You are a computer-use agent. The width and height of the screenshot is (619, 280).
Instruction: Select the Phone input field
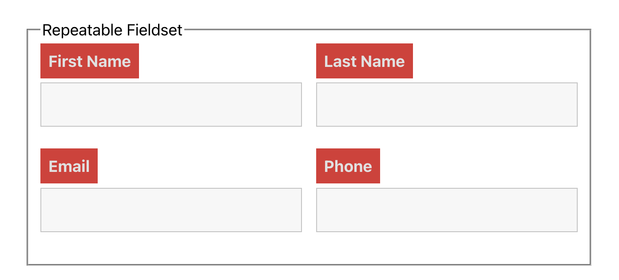pos(447,210)
